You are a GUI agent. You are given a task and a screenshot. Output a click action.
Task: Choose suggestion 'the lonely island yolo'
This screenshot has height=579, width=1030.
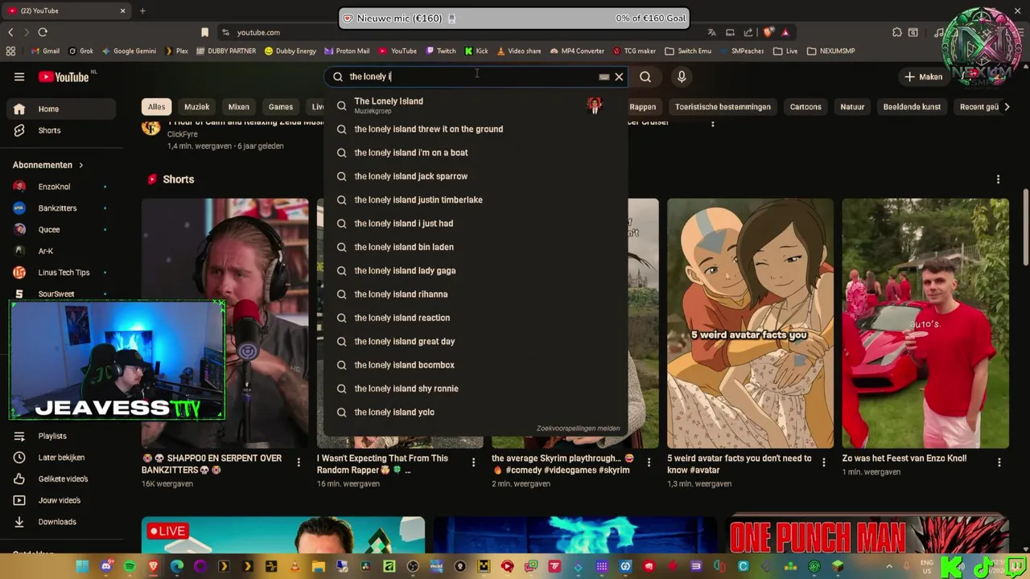pos(475,413)
